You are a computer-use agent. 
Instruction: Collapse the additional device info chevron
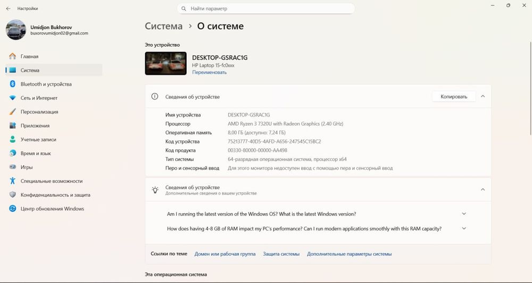[x=483, y=189]
